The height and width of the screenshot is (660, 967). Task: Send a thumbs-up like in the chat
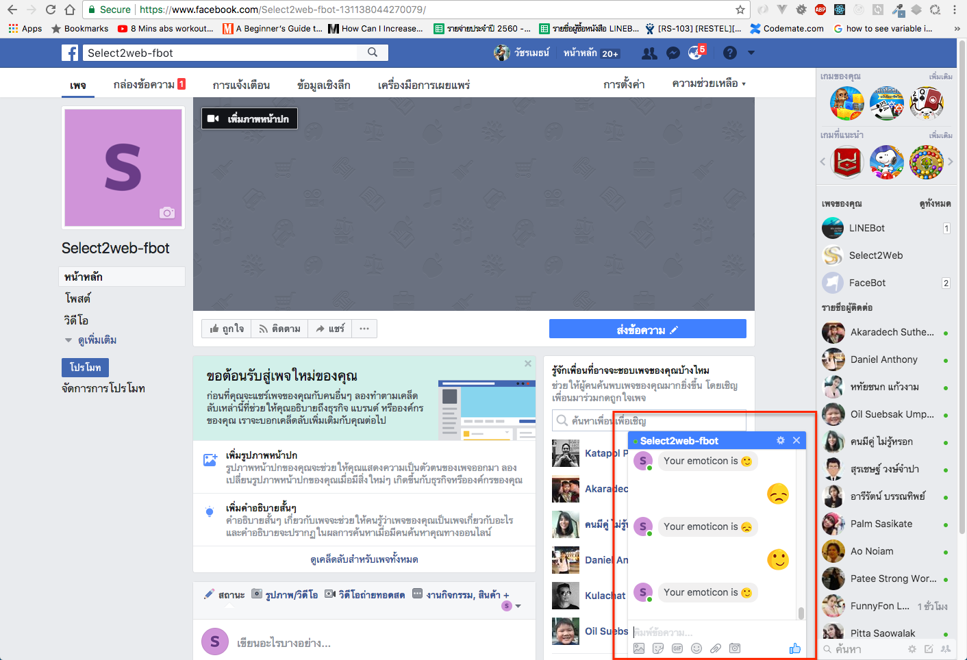click(x=794, y=648)
